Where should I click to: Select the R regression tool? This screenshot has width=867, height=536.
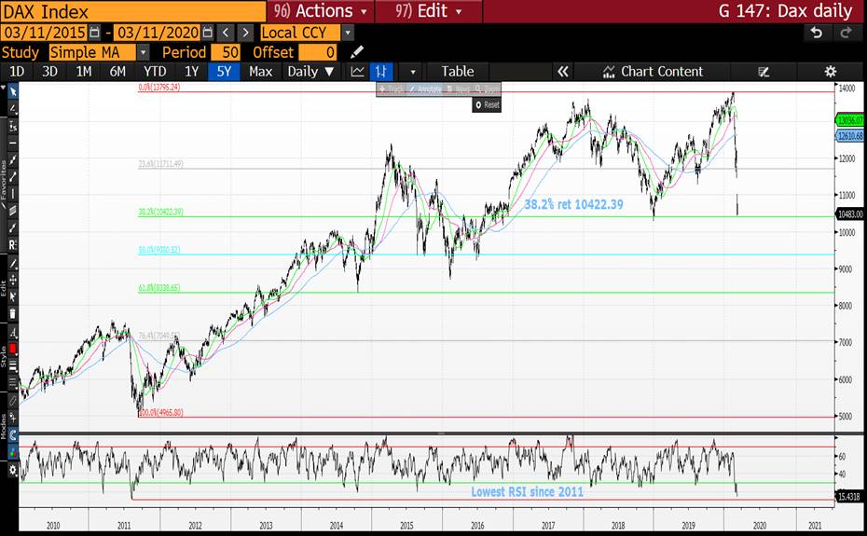tap(13, 244)
